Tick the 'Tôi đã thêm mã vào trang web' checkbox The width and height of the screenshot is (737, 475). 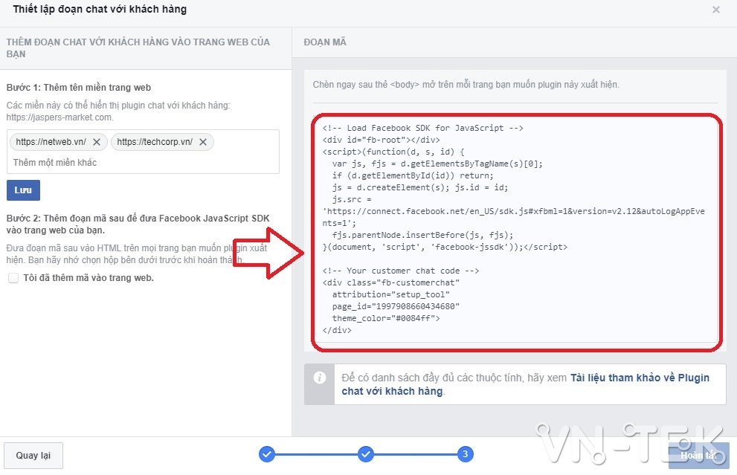click(x=13, y=278)
